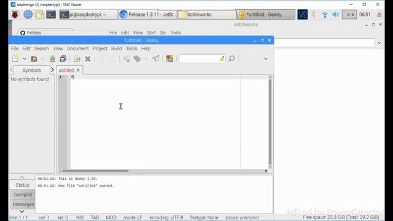393x221 pixels.
Task: Select the Symbols sidebar tab
Action: [31, 70]
